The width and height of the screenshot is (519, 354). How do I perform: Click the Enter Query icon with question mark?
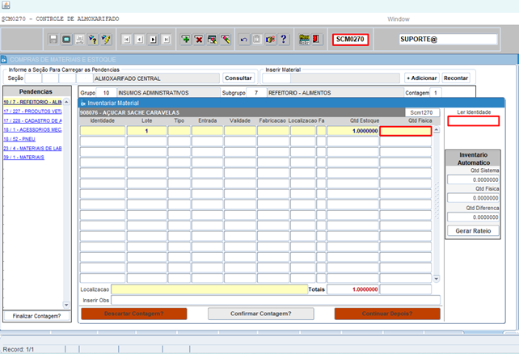(93, 40)
